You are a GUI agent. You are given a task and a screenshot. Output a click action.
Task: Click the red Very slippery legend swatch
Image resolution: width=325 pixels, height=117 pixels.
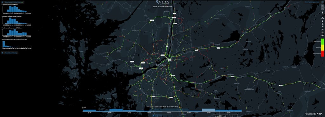coord(322,54)
